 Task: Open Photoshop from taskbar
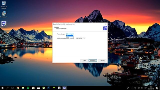pyautogui.click(x=49, y=88)
